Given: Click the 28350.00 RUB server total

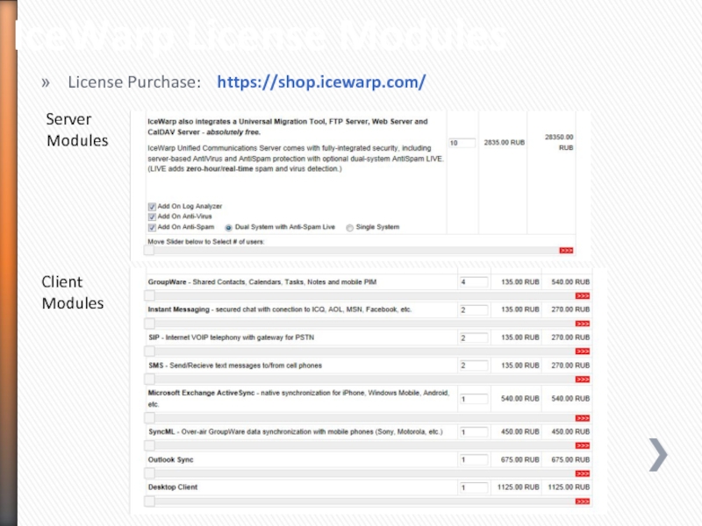Looking at the screenshot, I should [559, 142].
